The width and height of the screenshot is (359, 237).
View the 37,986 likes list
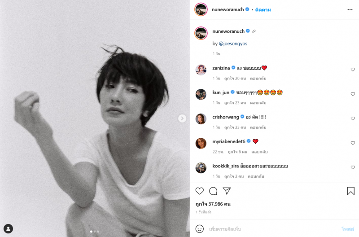click(213, 204)
